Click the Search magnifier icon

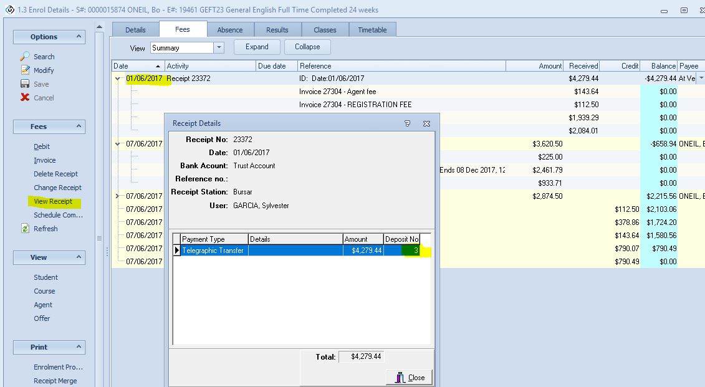[25, 57]
